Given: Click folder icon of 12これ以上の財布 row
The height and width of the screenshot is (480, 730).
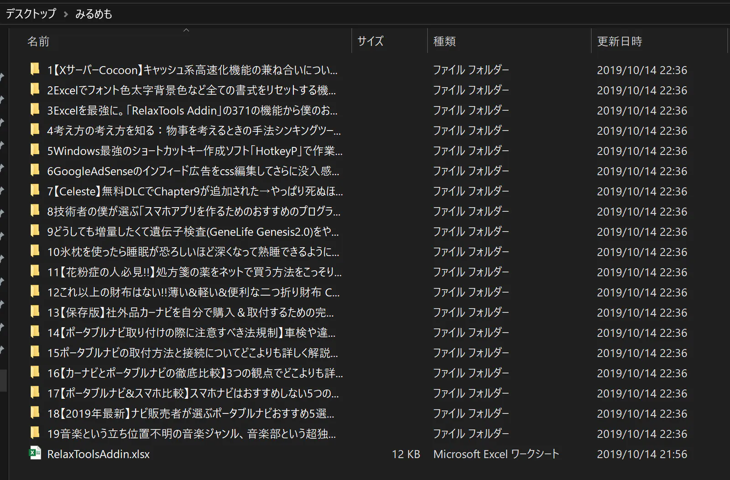Looking at the screenshot, I should point(35,292).
